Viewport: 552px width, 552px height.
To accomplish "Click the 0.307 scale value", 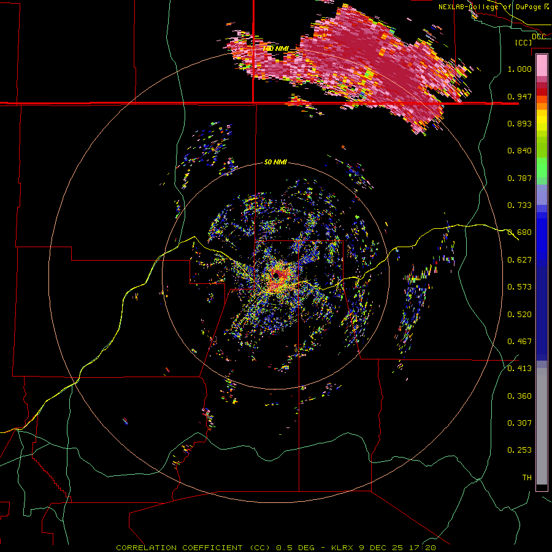I will 519,423.
